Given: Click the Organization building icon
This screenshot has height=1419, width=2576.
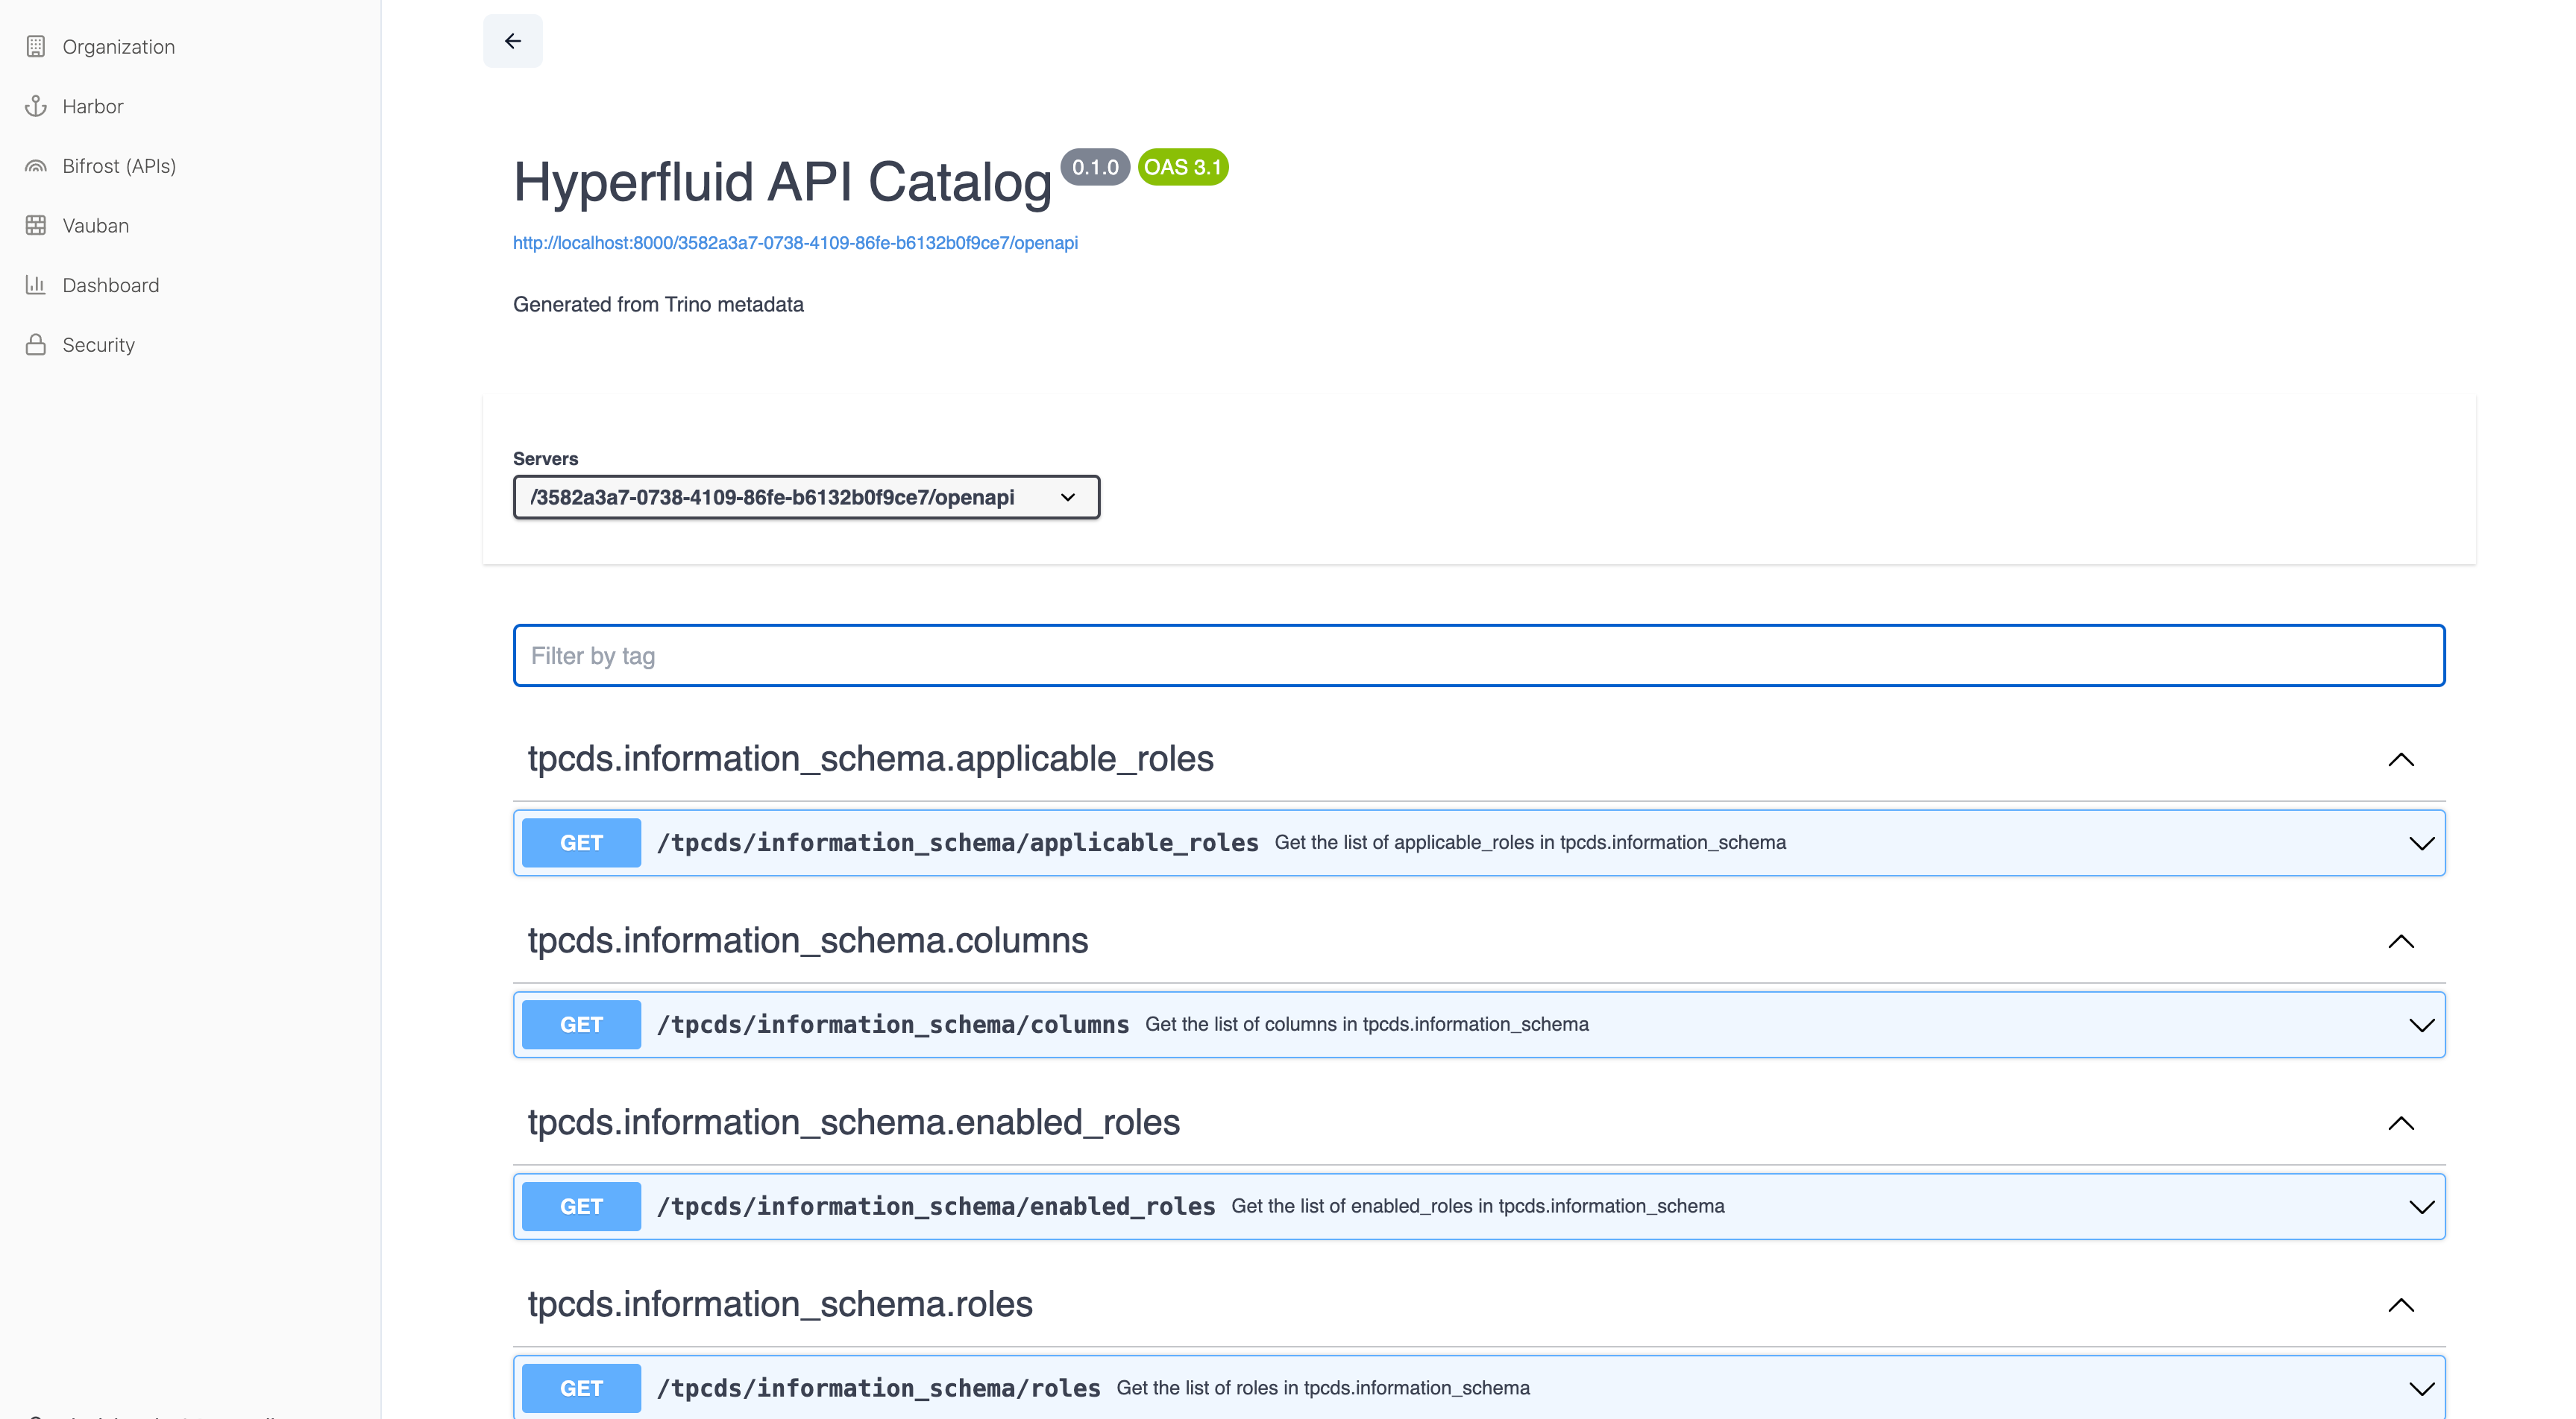Looking at the screenshot, I should click(x=36, y=46).
